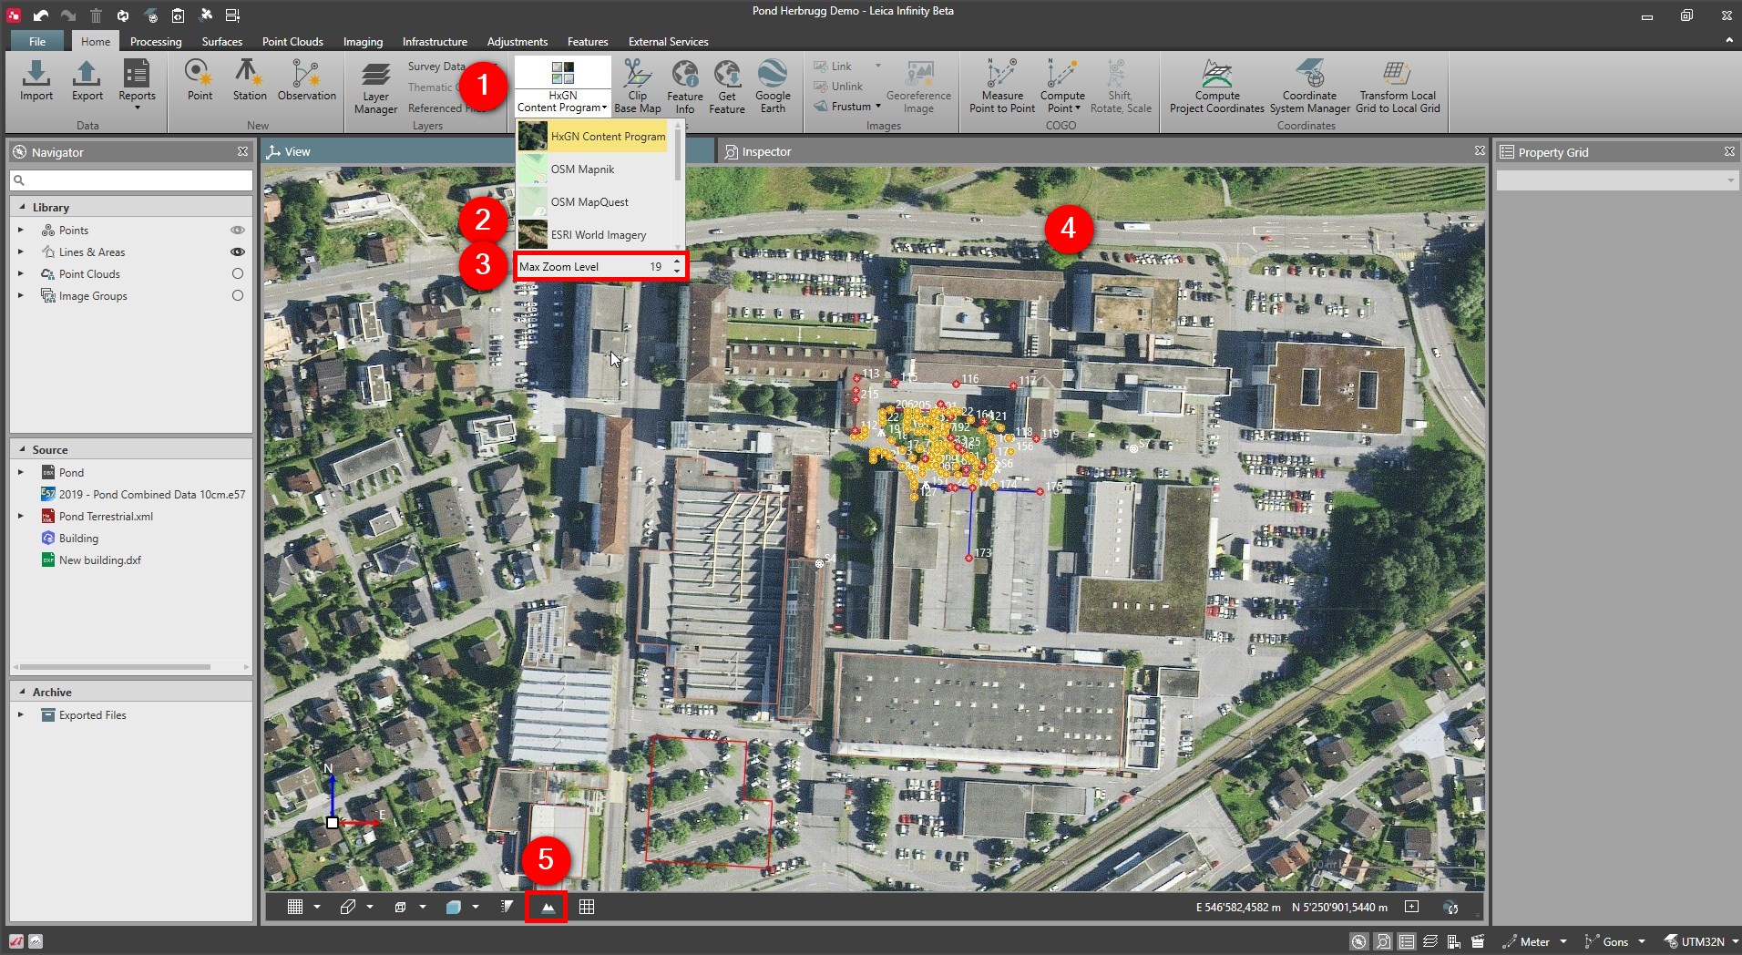Switch to the Inspector panel tab
This screenshot has width=1742, height=955.
click(758, 151)
